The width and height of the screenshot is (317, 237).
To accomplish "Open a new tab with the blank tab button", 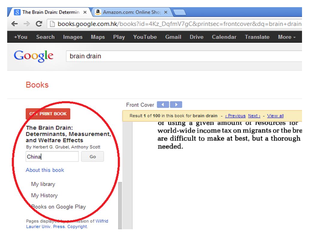I will [179, 13].
